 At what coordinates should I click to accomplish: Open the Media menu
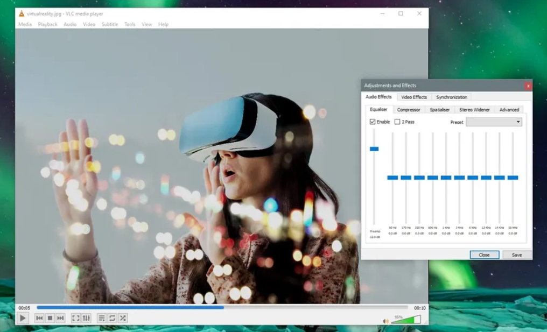point(25,24)
